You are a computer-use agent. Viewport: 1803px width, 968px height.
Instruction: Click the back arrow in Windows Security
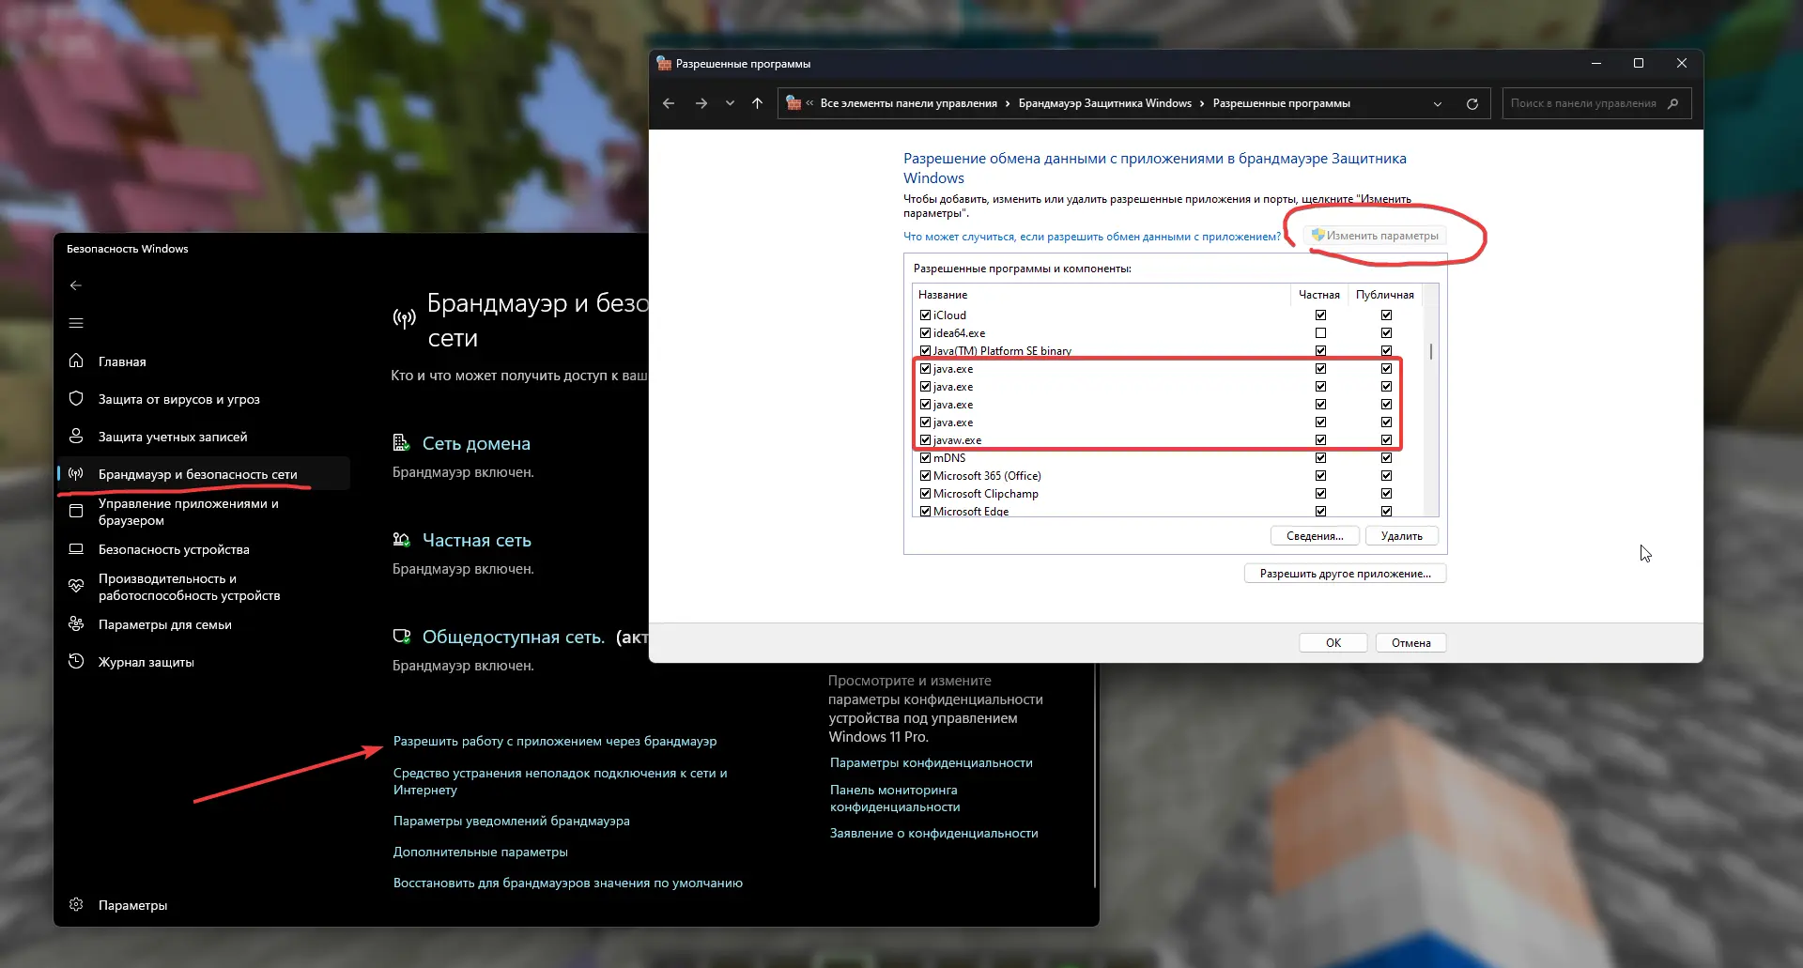(x=76, y=285)
